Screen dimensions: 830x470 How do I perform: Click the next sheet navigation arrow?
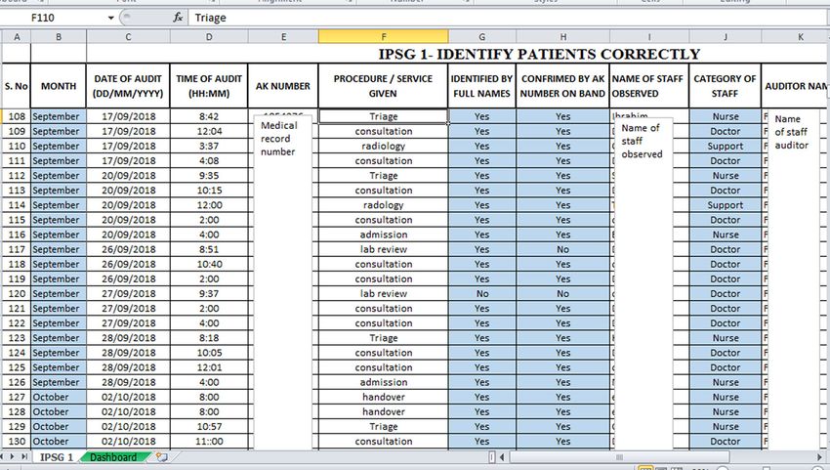coord(12,456)
